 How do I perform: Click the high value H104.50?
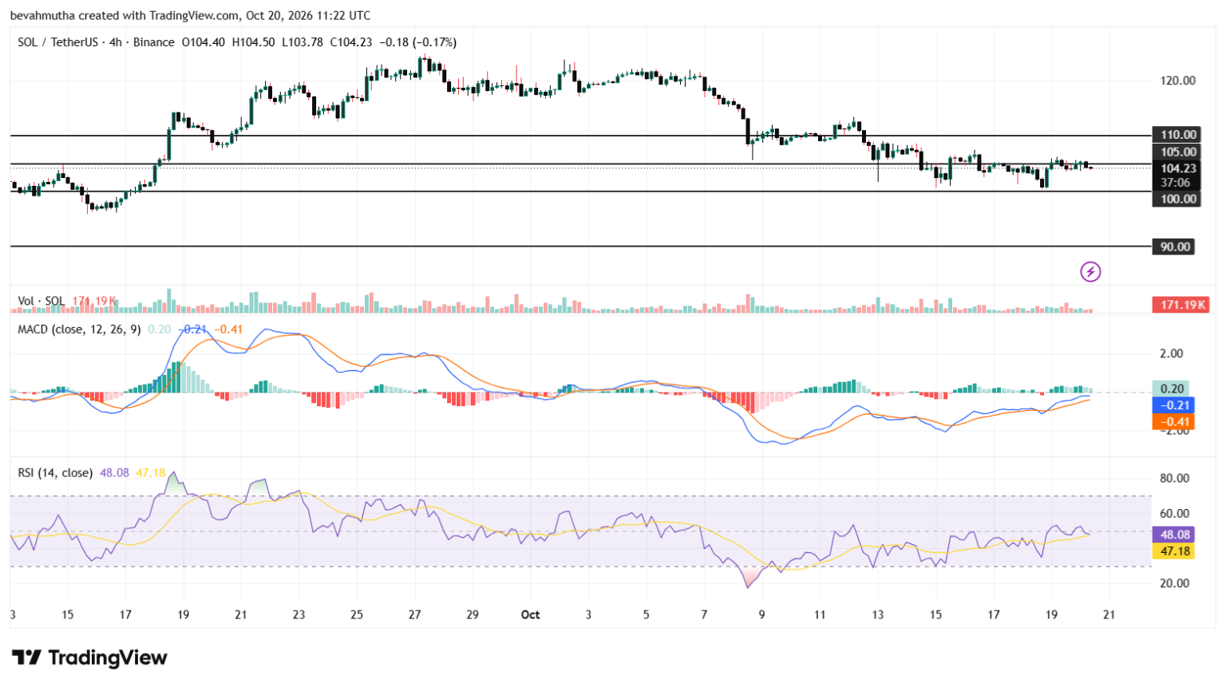[253, 42]
